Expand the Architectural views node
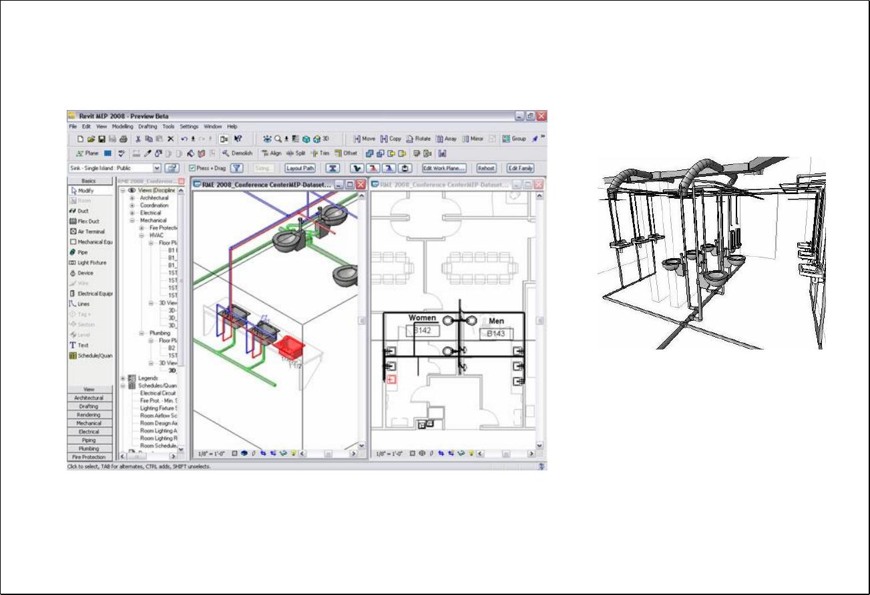The width and height of the screenshot is (870, 595). coord(132,198)
